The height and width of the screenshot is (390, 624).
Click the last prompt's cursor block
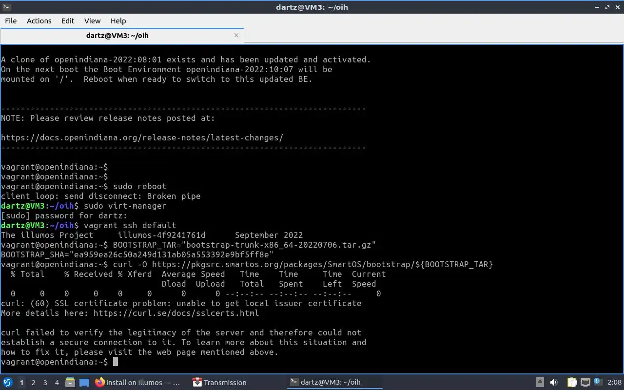click(116, 362)
